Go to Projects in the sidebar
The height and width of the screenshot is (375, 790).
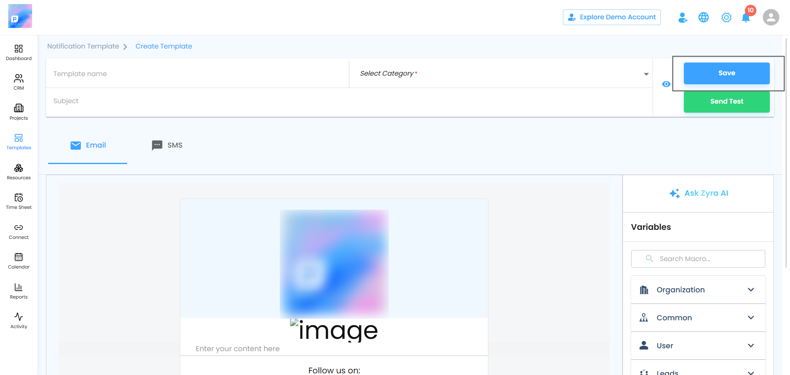point(19,112)
